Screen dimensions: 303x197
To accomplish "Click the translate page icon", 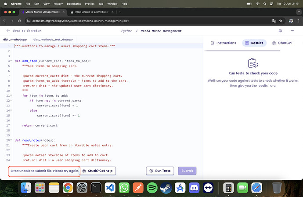I will (x=274, y=21).
